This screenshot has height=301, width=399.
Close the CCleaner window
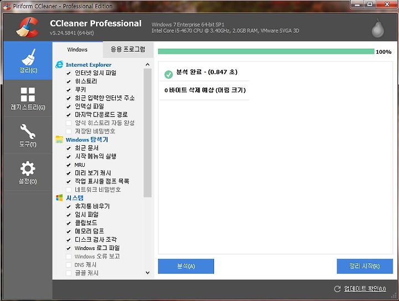click(x=387, y=4)
